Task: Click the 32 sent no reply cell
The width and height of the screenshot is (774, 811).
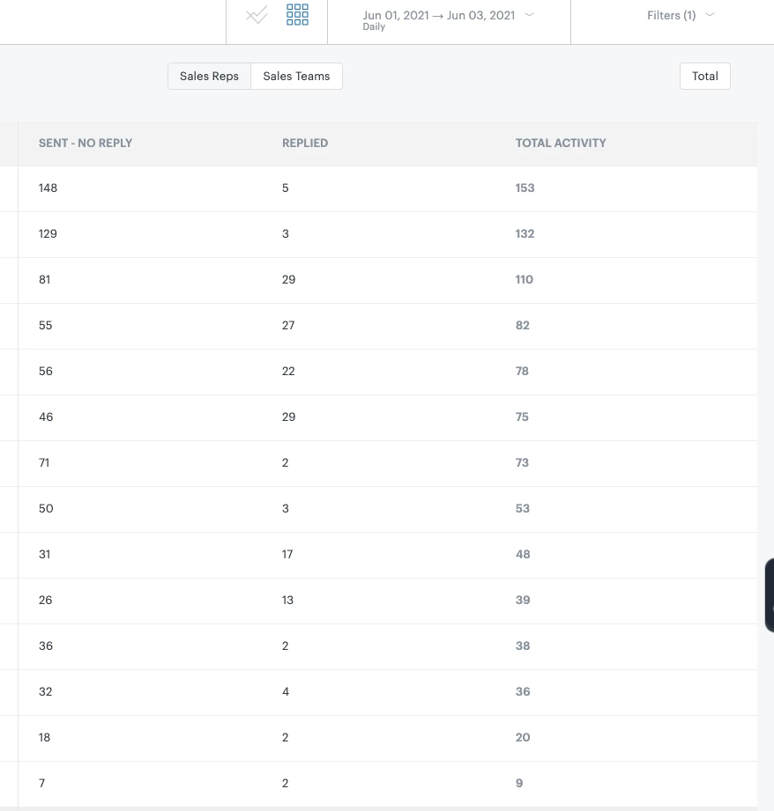Action: pos(45,691)
